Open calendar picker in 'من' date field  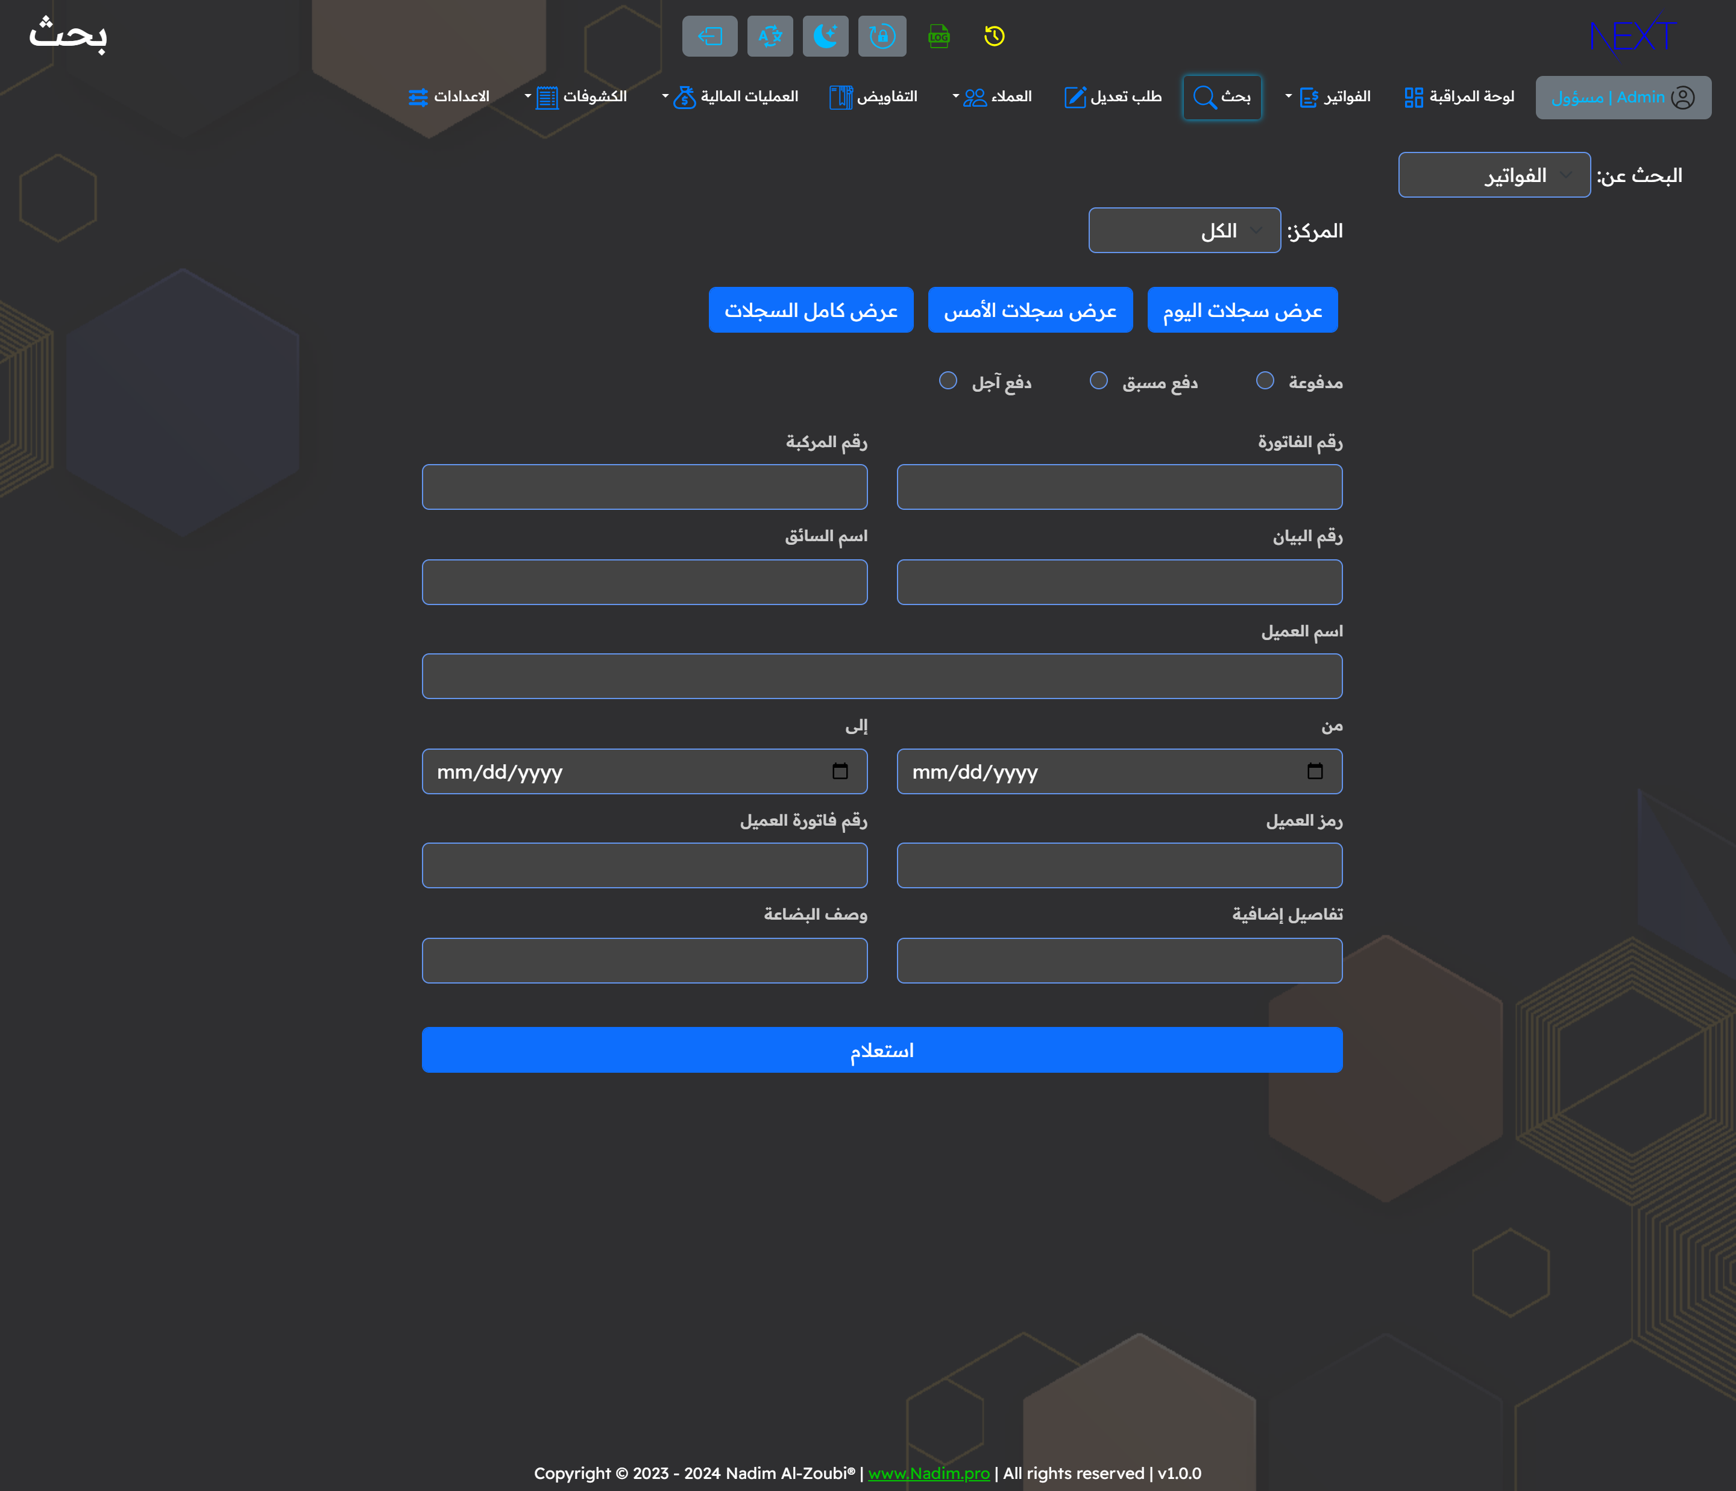pyautogui.click(x=1315, y=771)
